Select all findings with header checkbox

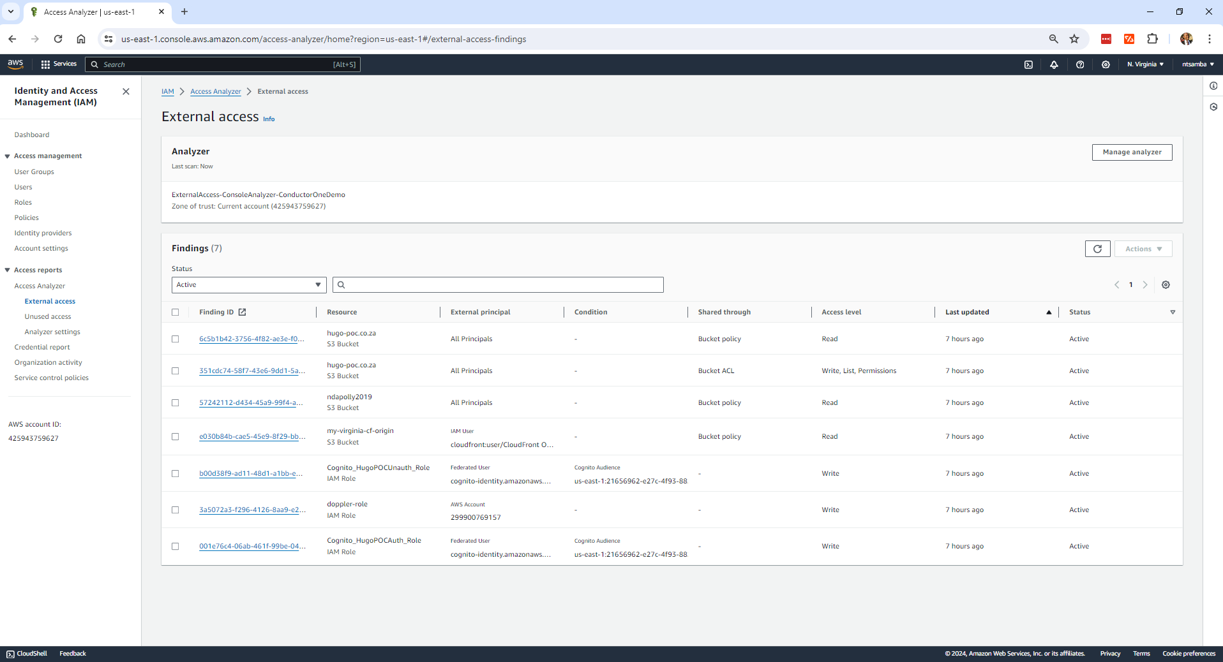176,313
